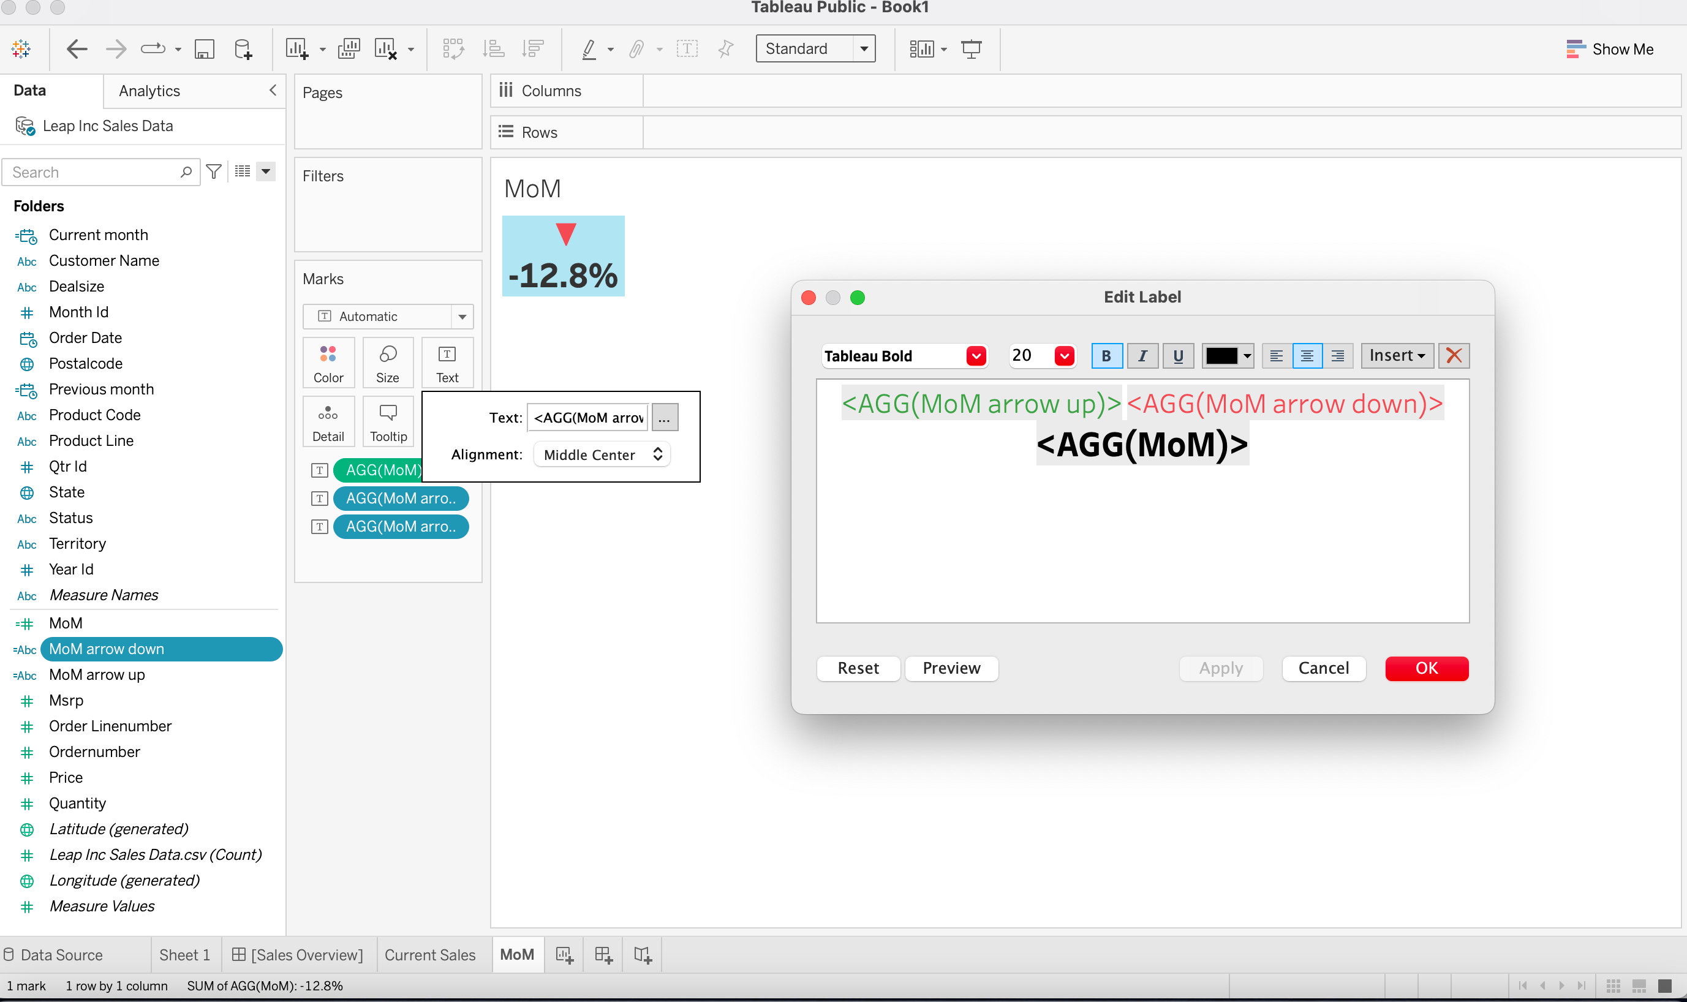Toggle Underline formatting in Edit Label
This screenshot has width=1687, height=1002.
(x=1178, y=356)
